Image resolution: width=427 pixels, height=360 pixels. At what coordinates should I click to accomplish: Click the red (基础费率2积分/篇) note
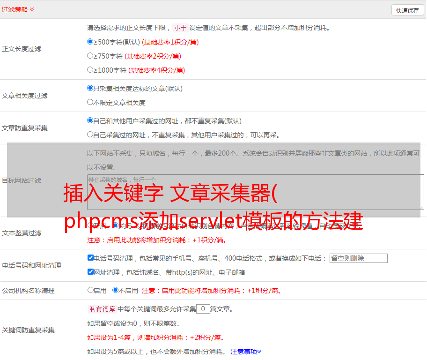click(153, 56)
